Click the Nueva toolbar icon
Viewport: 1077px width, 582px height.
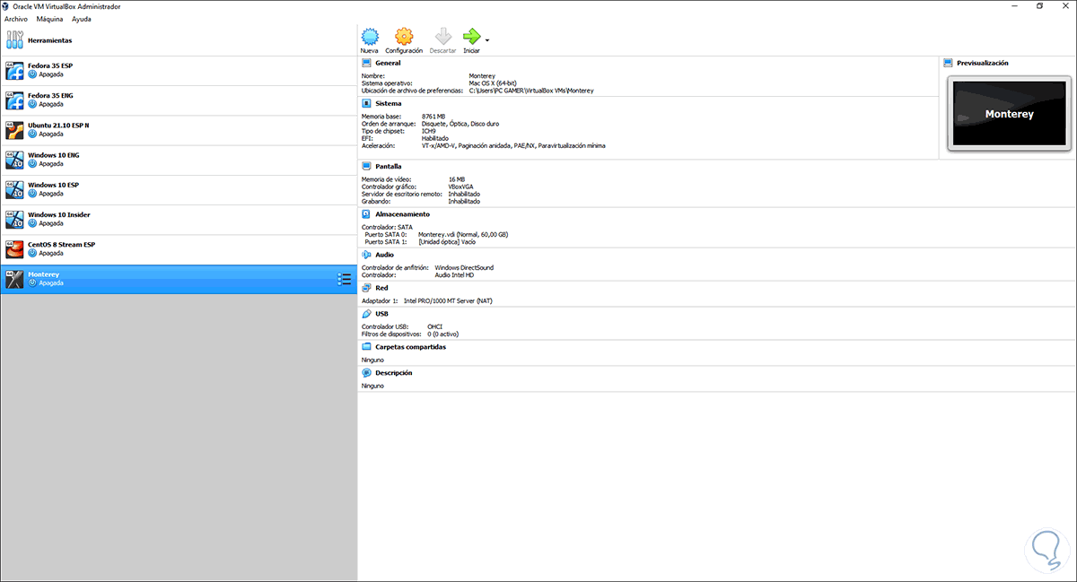[370, 37]
